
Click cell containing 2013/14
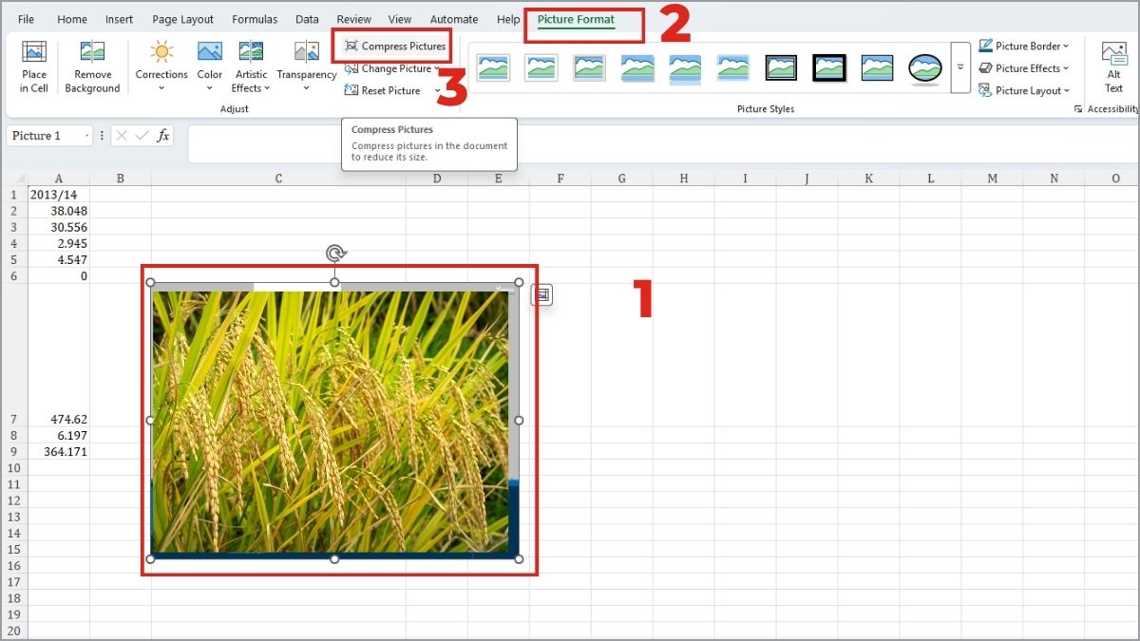[59, 194]
